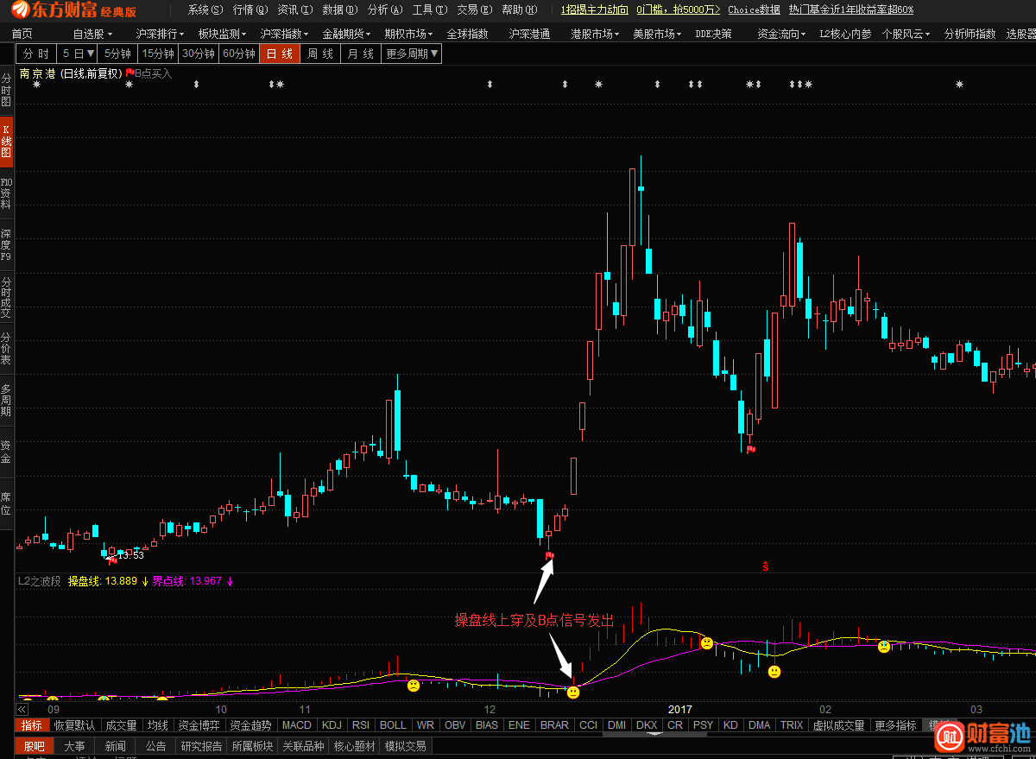Switch to the 核心题材 bottom tab
Image resolution: width=1036 pixels, height=759 pixels.
354,746
